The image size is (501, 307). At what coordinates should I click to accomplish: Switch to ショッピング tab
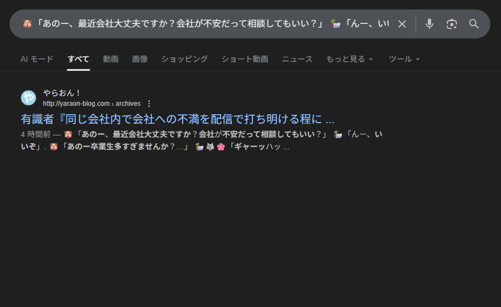coord(184,59)
